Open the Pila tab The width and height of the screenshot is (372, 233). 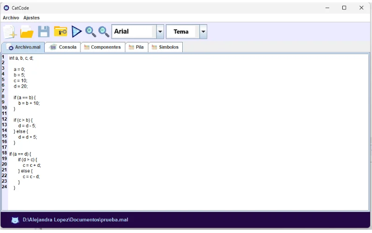(x=137, y=47)
